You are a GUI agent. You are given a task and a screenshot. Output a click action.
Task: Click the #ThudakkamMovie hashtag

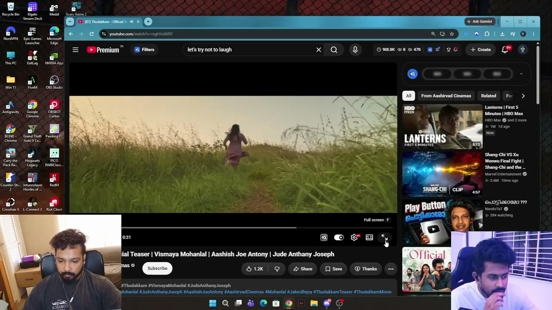(x=373, y=292)
